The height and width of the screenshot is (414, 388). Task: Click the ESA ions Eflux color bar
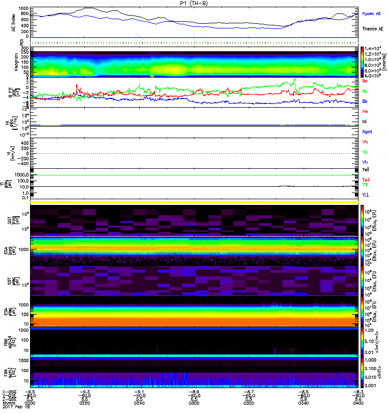pos(362,251)
